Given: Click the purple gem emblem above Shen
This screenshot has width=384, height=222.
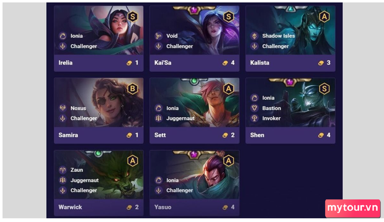Looking at the screenshot, I should (290, 82).
